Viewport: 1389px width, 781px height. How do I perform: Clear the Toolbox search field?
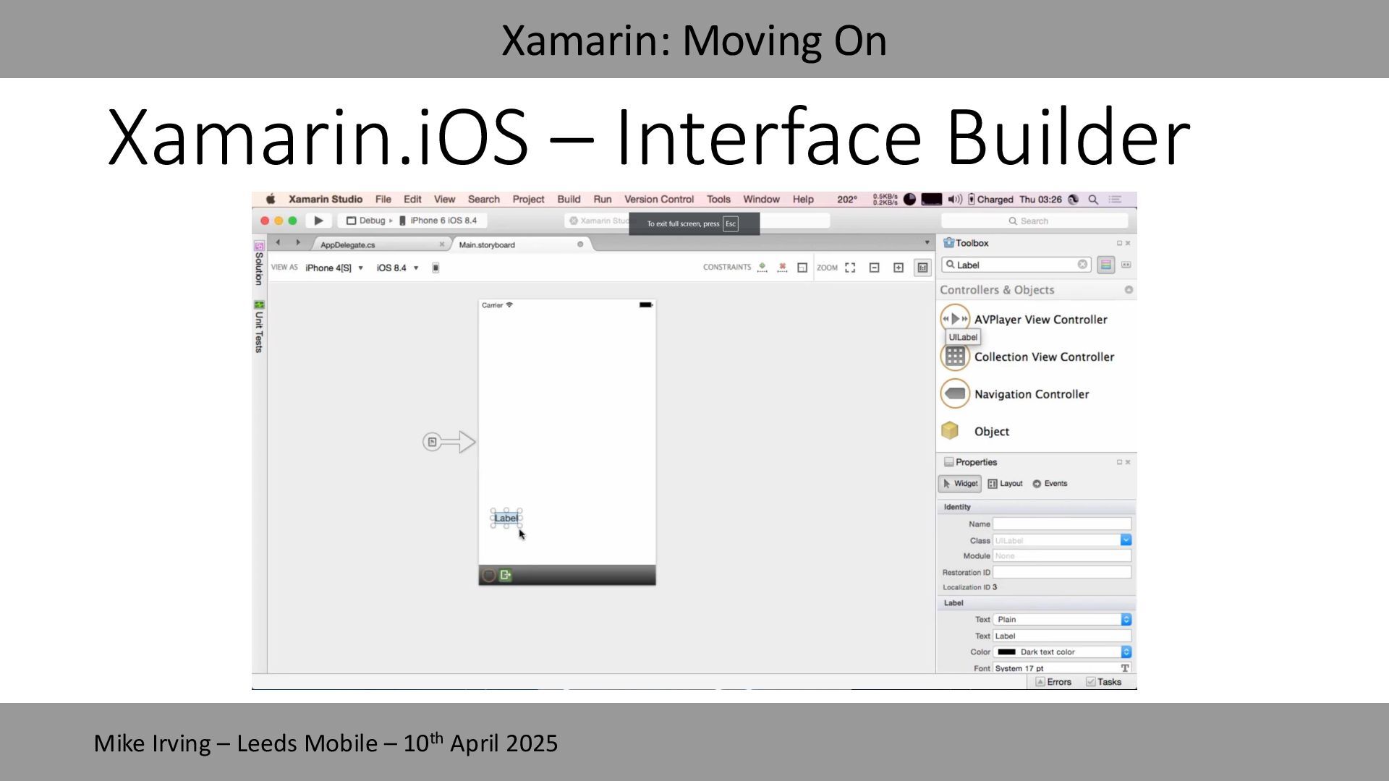1082,265
